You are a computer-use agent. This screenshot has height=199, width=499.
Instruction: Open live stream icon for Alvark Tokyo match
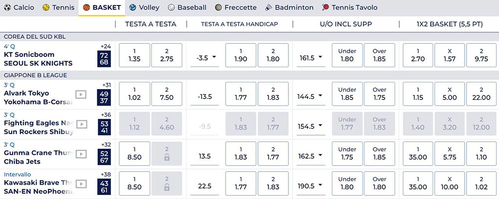(x=81, y=94)
